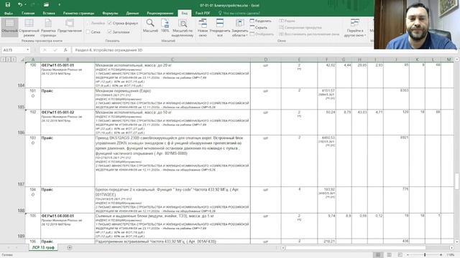The width and height of the screenshot is (460, 258).
Task: Customize the Quick Access Toolbar
Action: (59, 5)
